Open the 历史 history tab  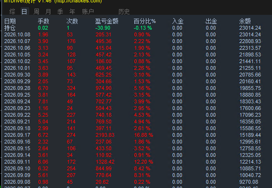[x=124, y=11]
